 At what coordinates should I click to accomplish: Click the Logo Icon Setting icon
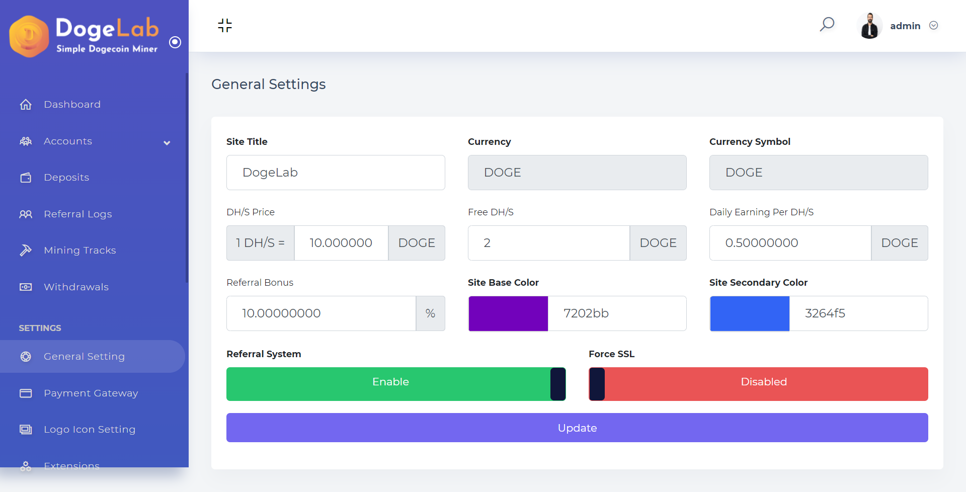pos(26,429)
